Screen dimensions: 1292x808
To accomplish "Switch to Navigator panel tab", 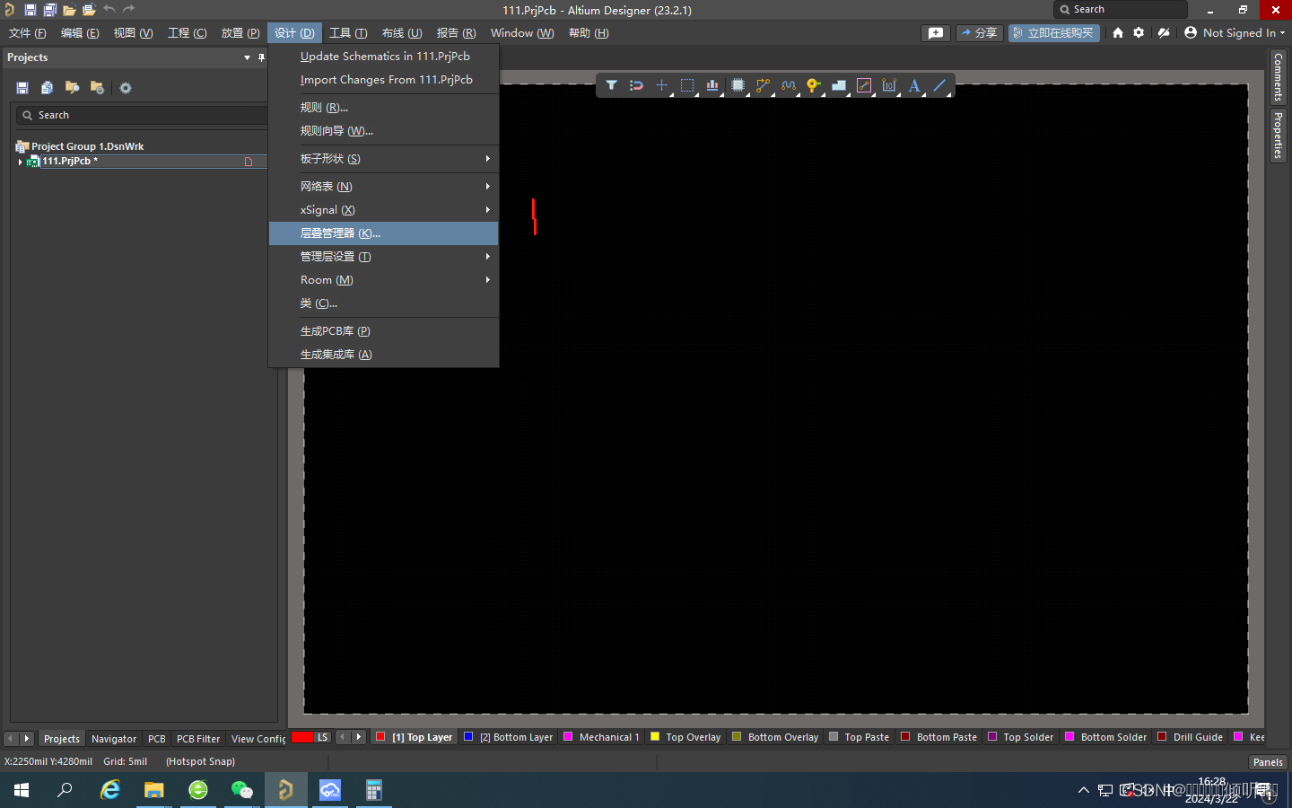I will [114, 739].
